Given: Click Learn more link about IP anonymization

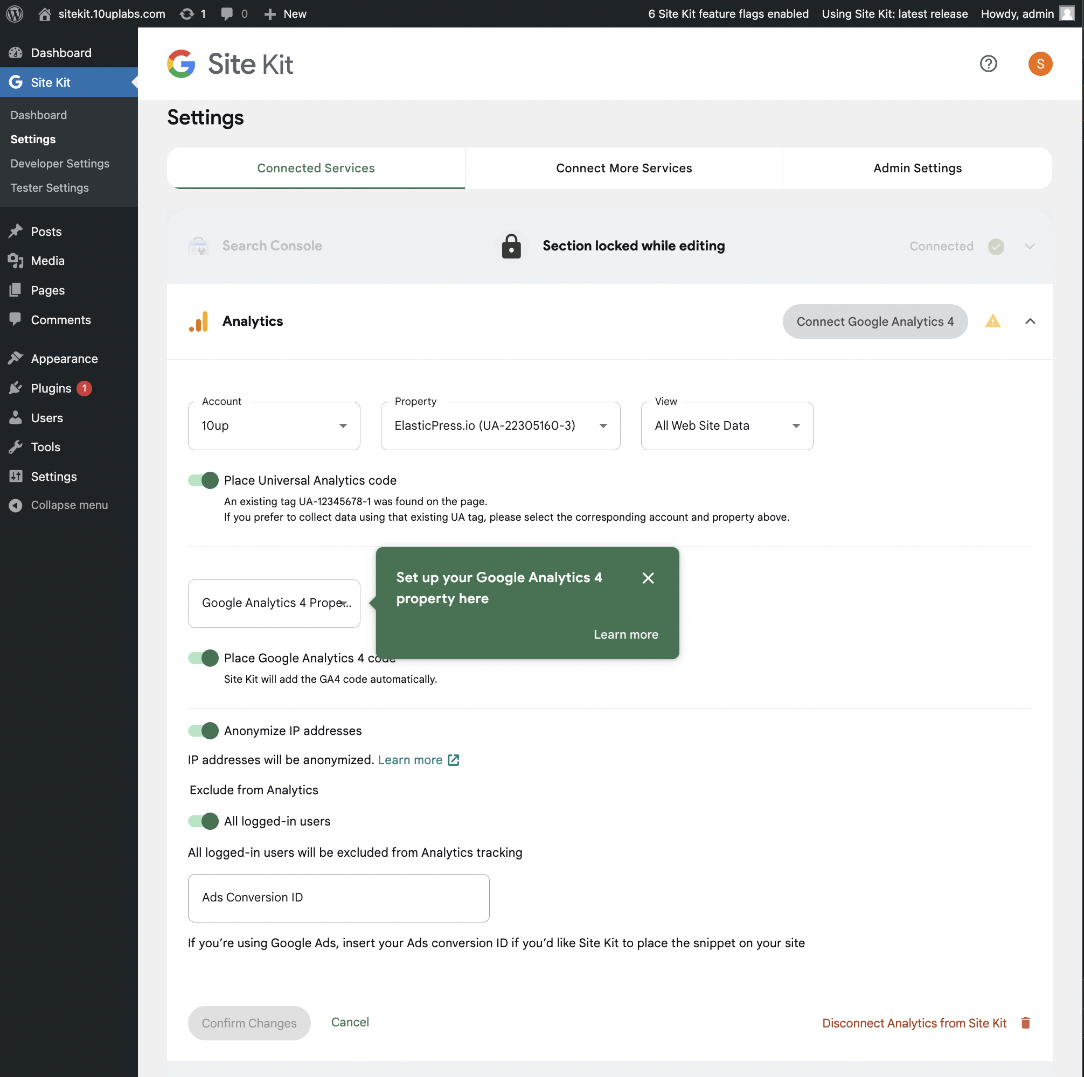Looking at the screenshot, I should click(410, 759).
